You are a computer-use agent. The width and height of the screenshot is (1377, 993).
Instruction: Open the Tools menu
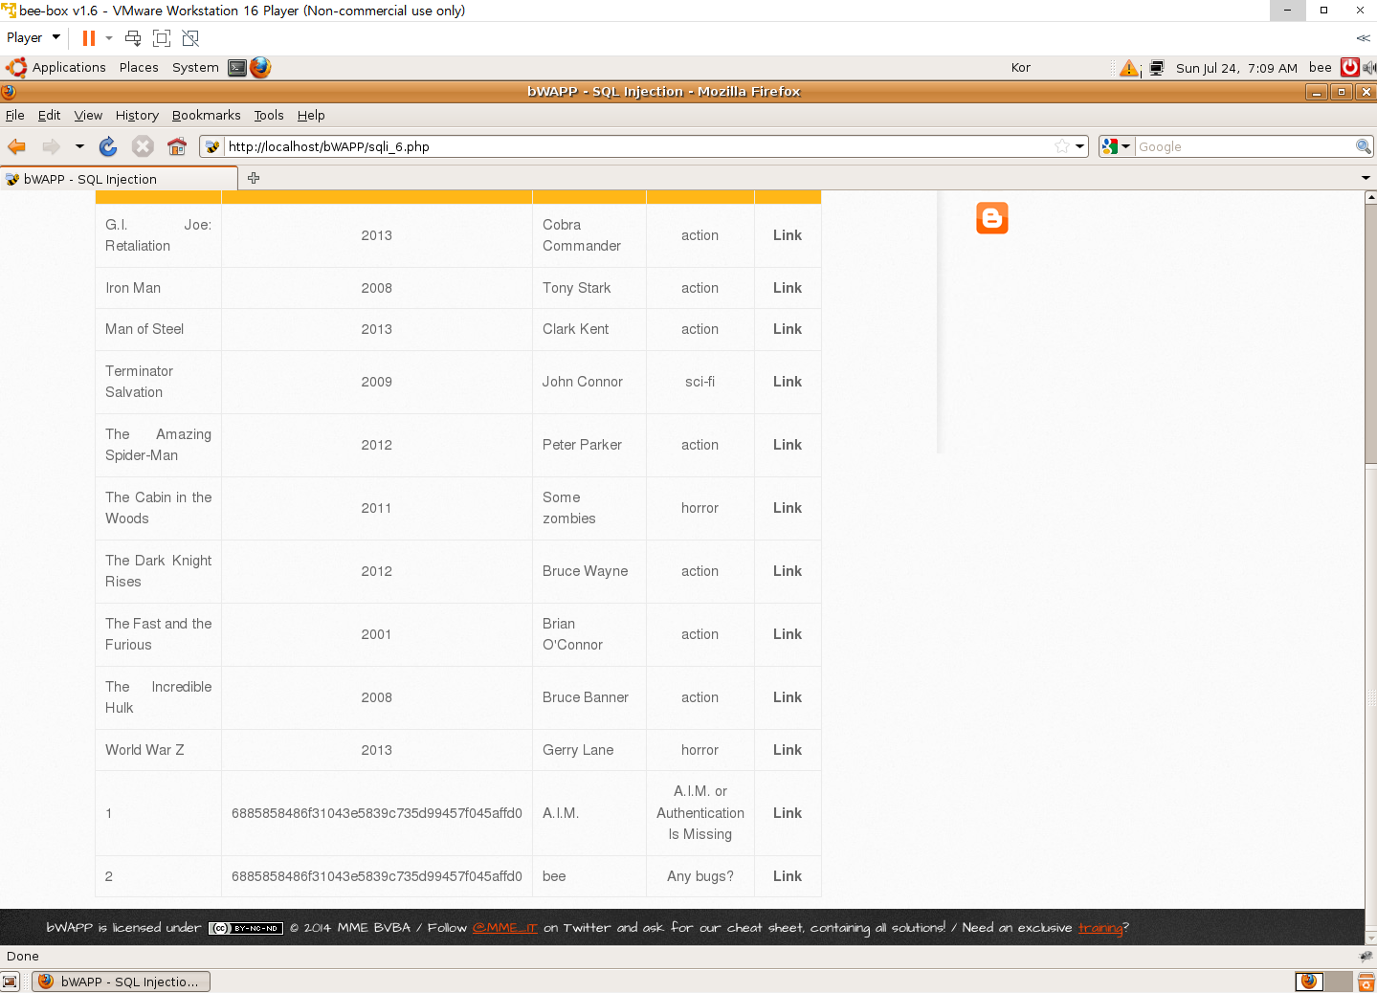[269, 115]
